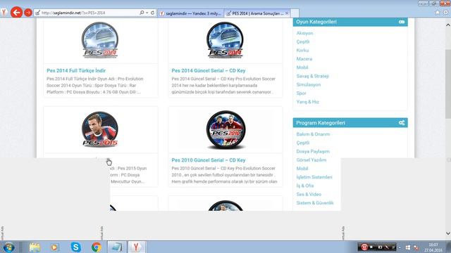This screenshot has height=253, width=451.
Task: Click the red pause button in recorder toolbar
Action: [x=364, y=247]
